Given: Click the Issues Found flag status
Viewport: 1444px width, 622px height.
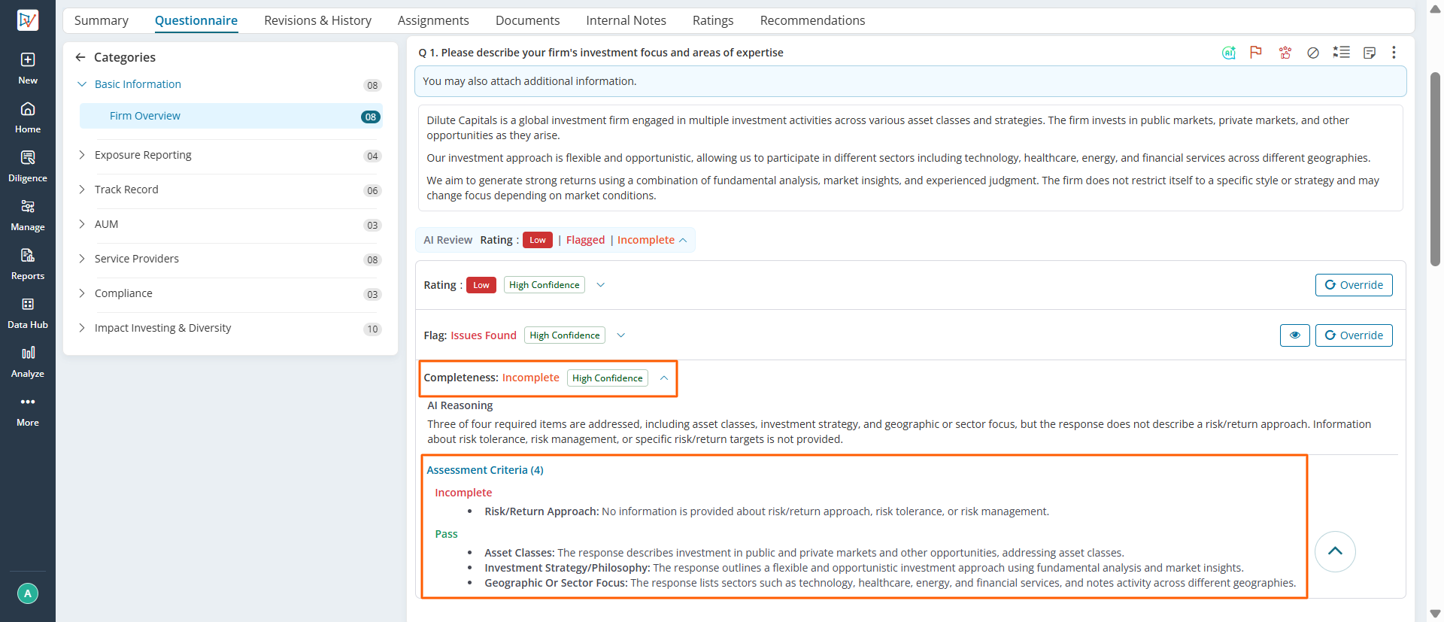Looking at the screenshot, I should tap(484, 335).
